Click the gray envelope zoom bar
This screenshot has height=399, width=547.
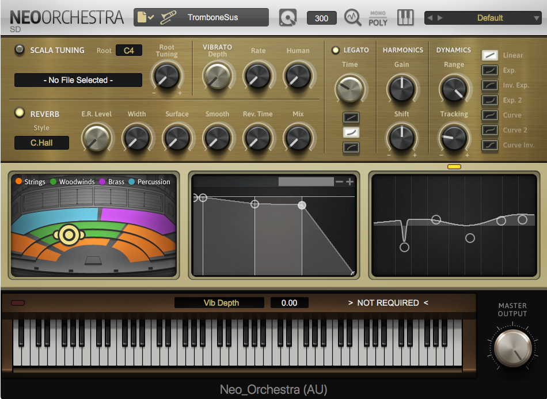tap(306, 181)
